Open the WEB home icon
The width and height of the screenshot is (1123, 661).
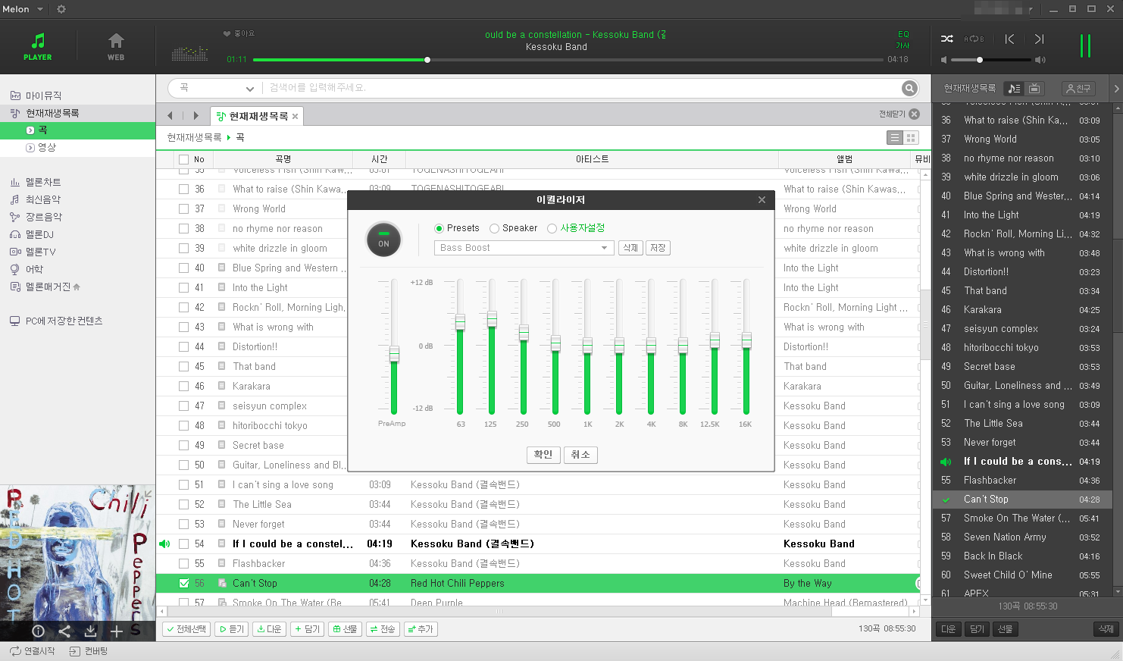point(116,46)
